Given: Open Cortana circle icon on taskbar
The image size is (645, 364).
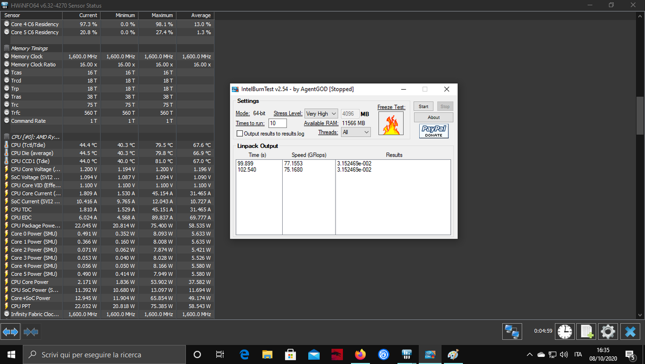Looking at the screenshot, I should pyautogui.click(x=197, y=354).
